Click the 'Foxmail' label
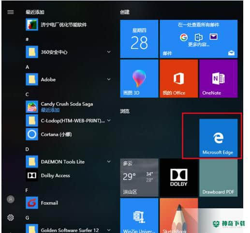250x233 pixels. (x=49, y=203)
